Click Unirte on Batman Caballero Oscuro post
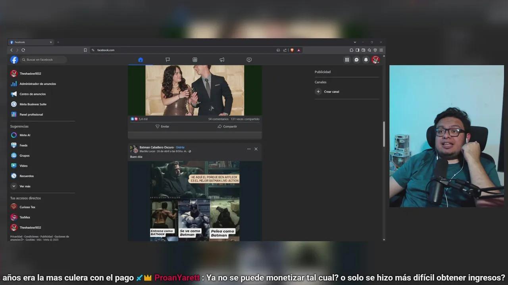The width and height of the screenshot is (508, 285). tap(180, 147)
